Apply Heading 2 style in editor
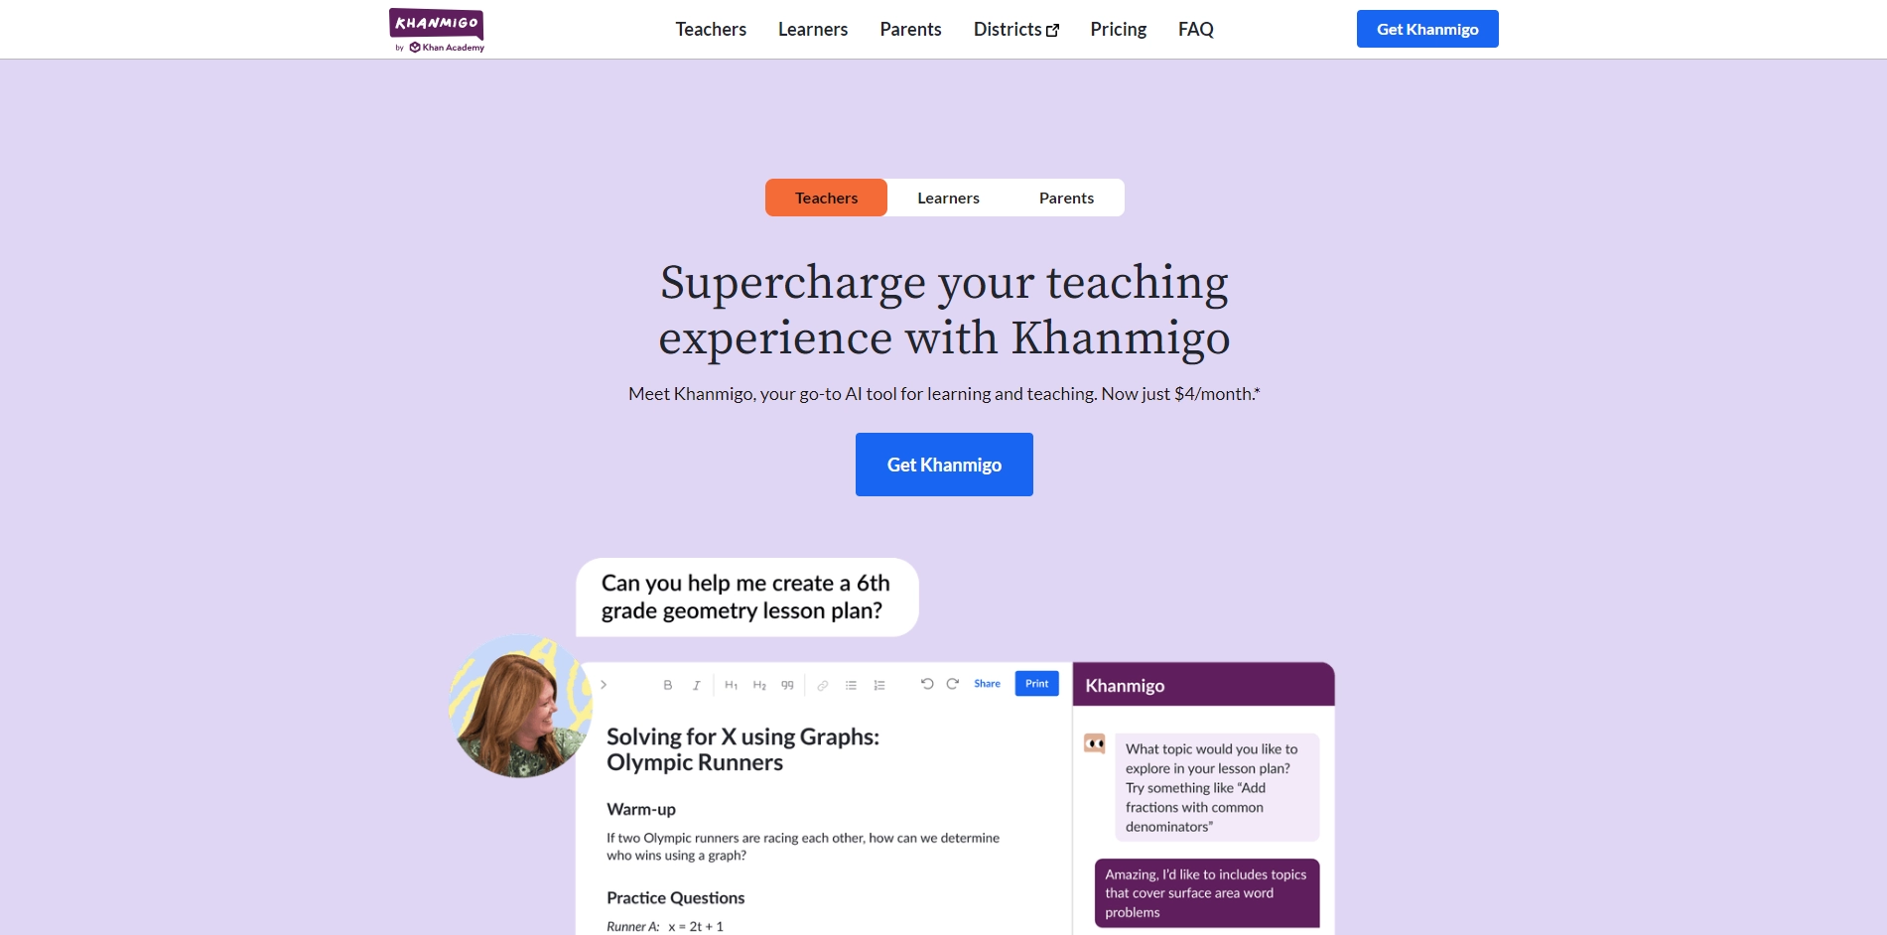The height and width of the screenshot is (935, 1887). point(759,685)
